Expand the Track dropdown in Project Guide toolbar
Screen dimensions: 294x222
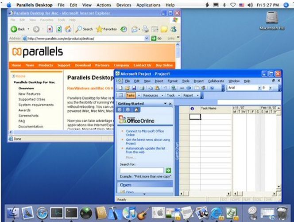point(179,95)
